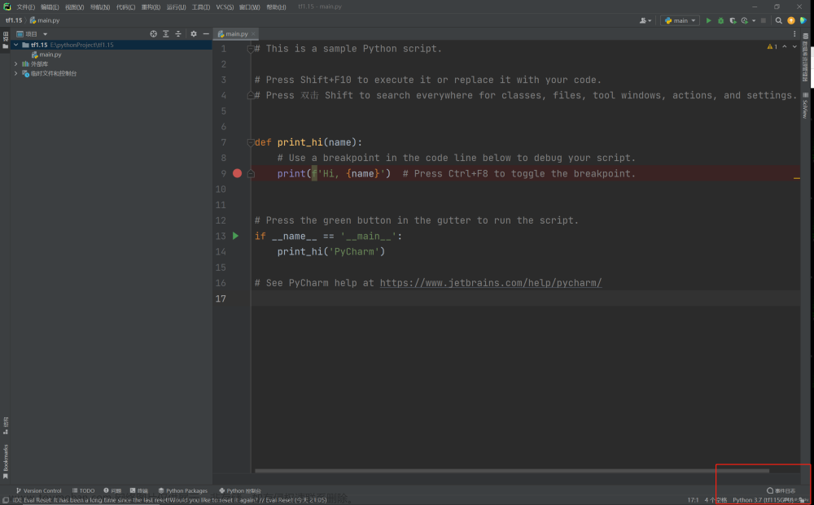814x505 pixels.
Task: Click the yellow warning indicator with 1
Action: [772, 46]
